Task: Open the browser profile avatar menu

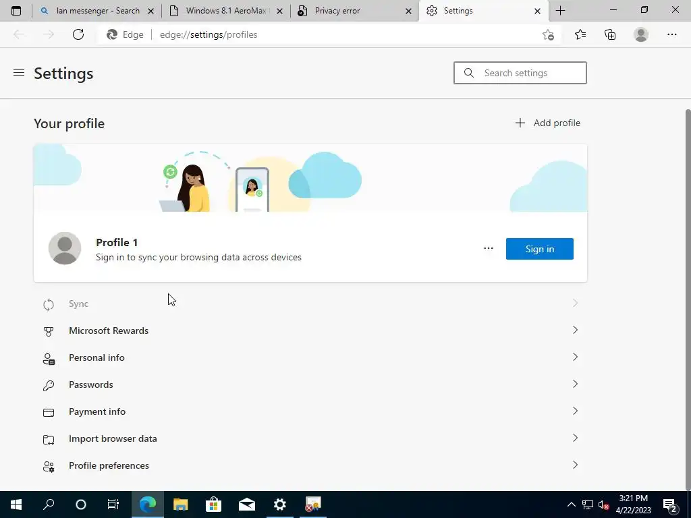Action: tap(641, 34)
